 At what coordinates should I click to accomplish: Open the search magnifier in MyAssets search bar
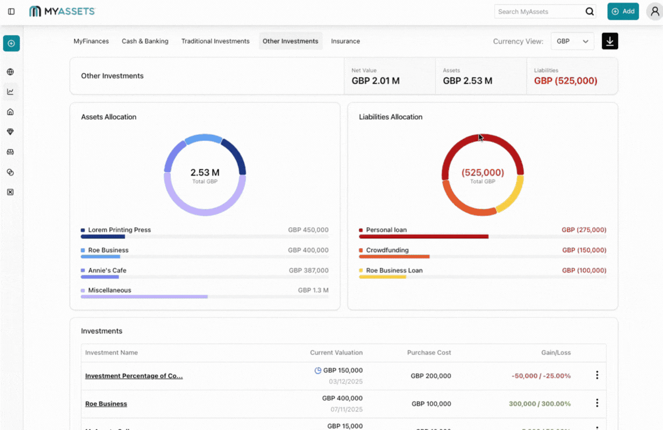[x=589, y=11]
